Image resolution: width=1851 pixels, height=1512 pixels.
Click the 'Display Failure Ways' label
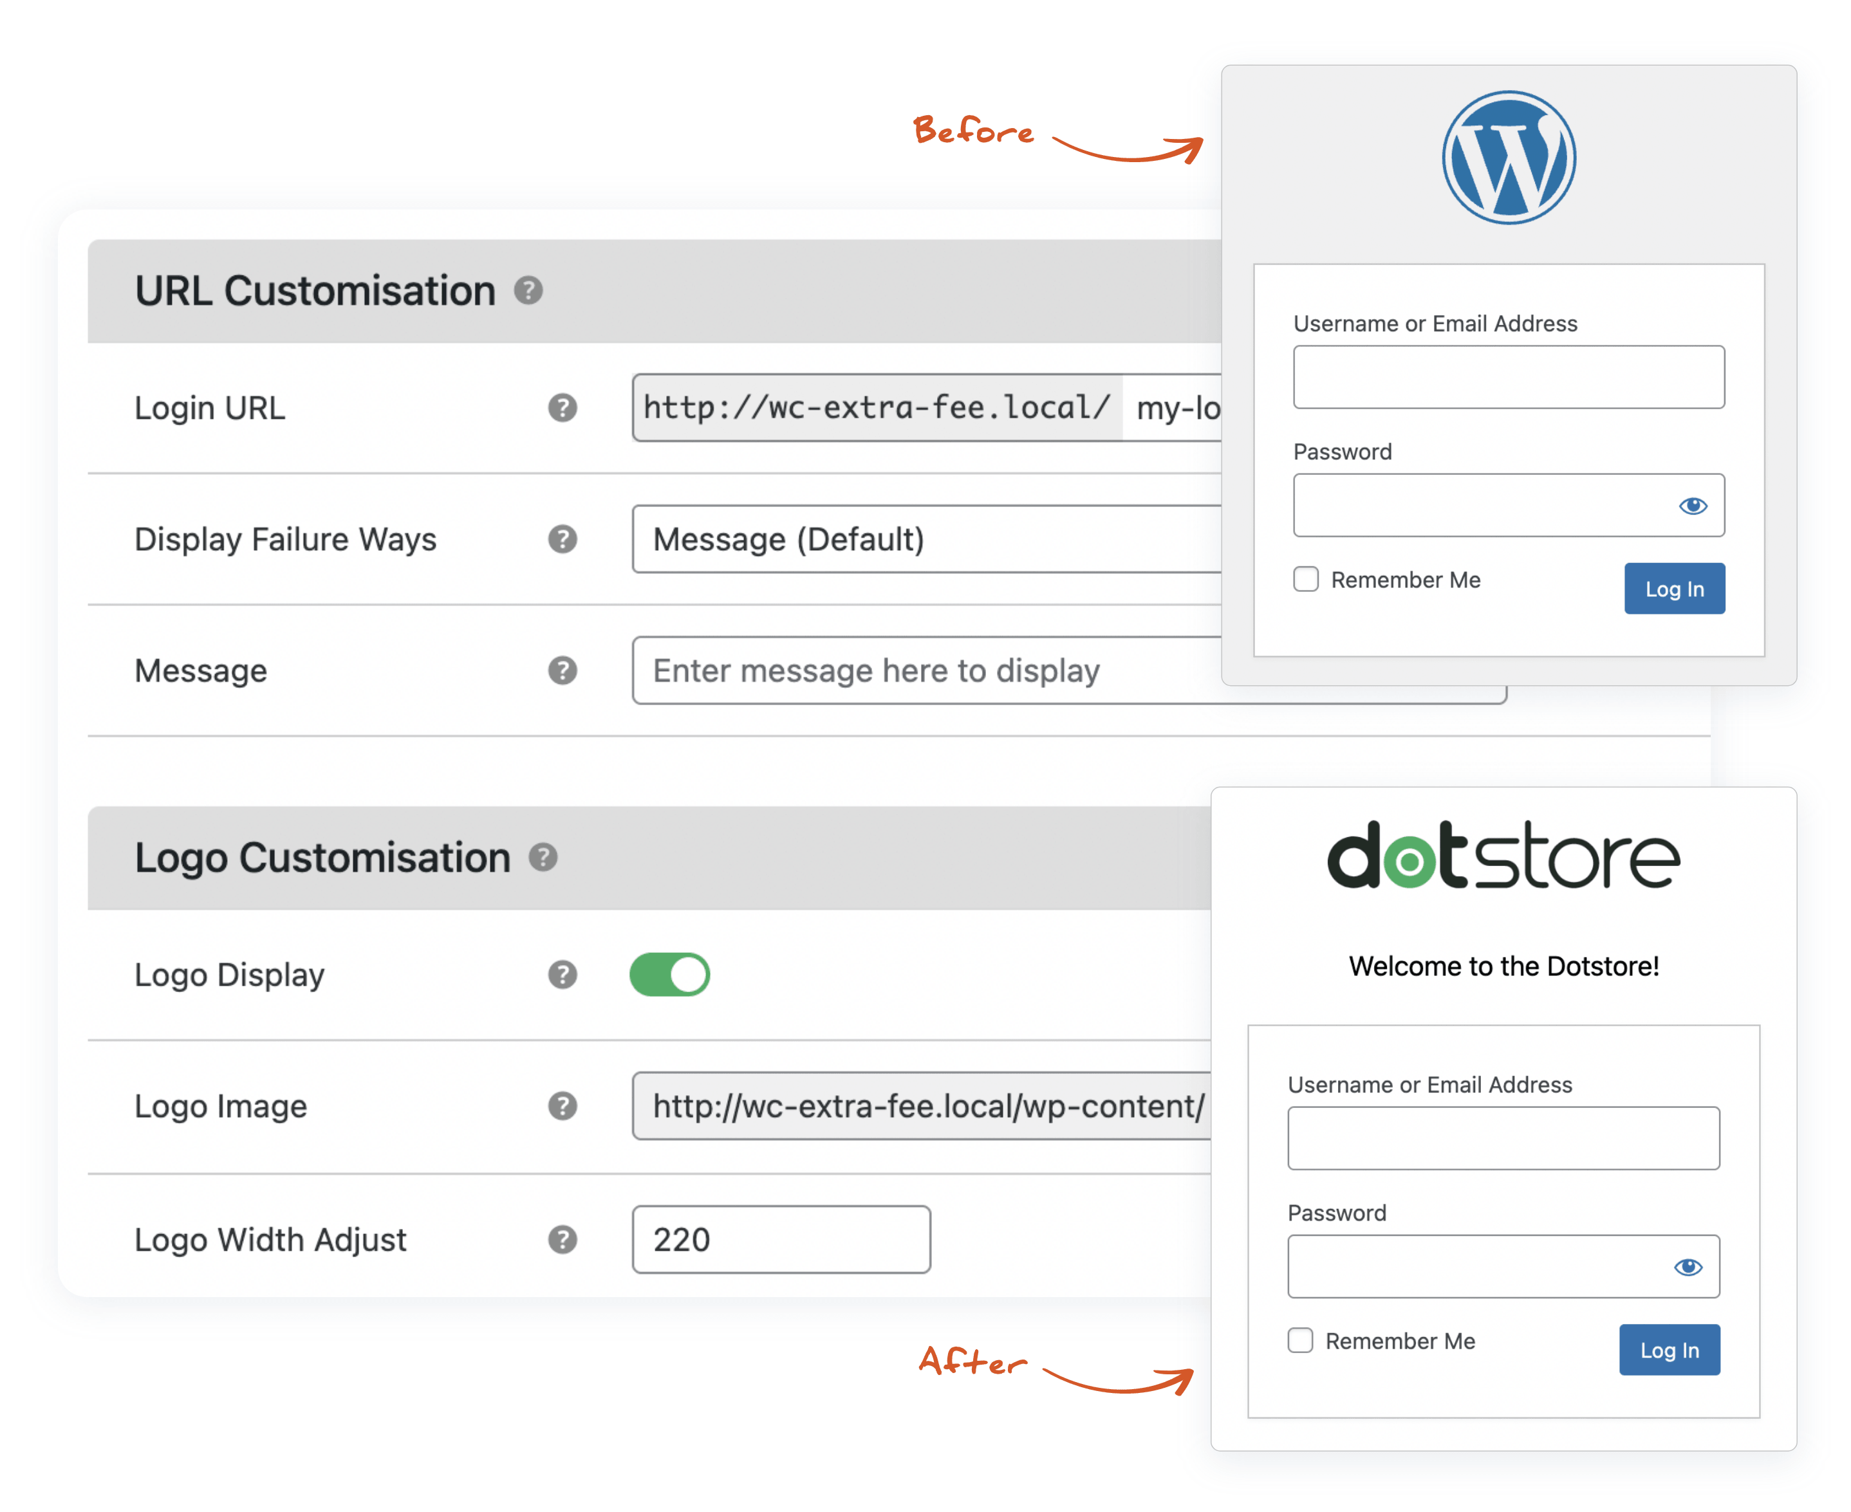tap(285, 539)
